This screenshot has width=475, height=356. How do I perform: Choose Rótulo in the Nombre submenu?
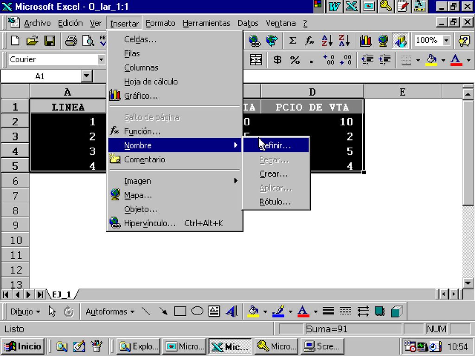click(x=276, y=202)
